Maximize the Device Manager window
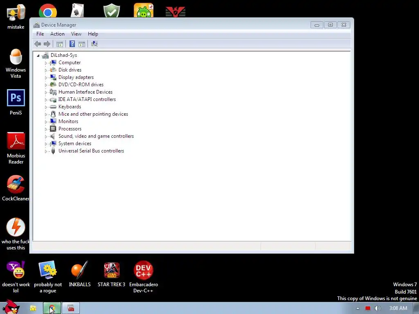Viewport: 419px width, 314px height. (330, 25)
